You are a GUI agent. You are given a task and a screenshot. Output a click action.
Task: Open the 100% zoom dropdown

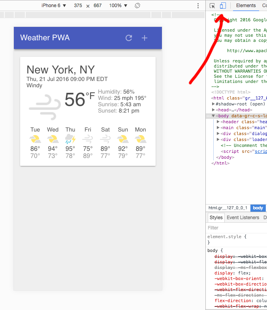[x=118, y=6]
